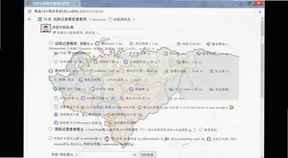Click the blue round icon before "2 mg"
The height and width of the screenshot is (158, 288).
[x=97, y=43]
